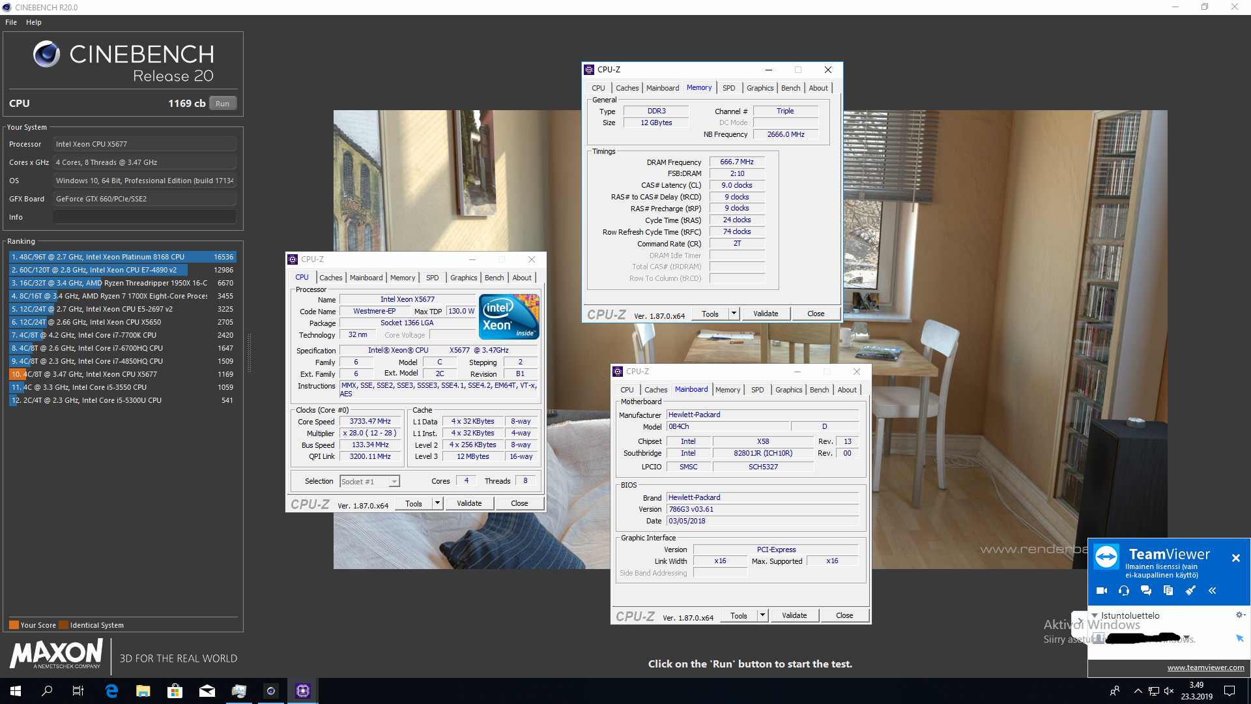1251x704 pixels.
Task: Expand the redacted session participant dropdown
Action: (1187, 638)
